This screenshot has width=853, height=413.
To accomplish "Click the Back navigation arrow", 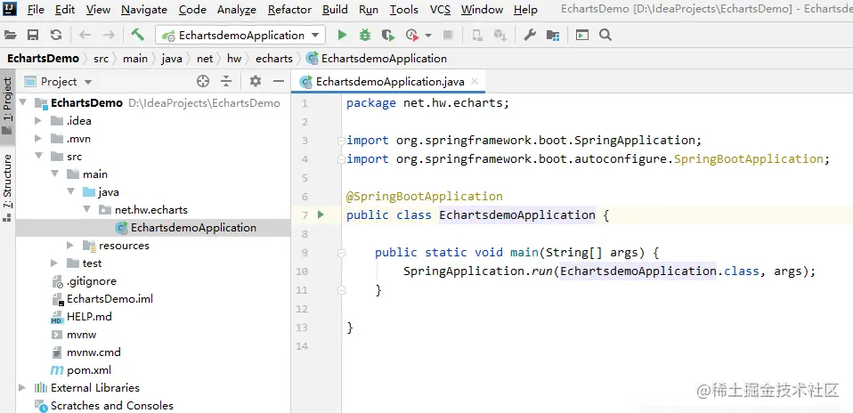I will [85, 36].
